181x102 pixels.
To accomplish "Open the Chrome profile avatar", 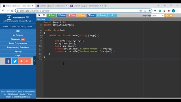I will click(173, 11).
